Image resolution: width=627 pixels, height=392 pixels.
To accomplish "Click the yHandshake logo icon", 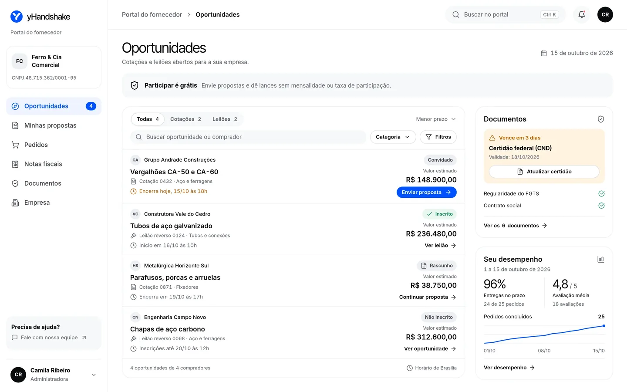I will [x=17, y=17].
